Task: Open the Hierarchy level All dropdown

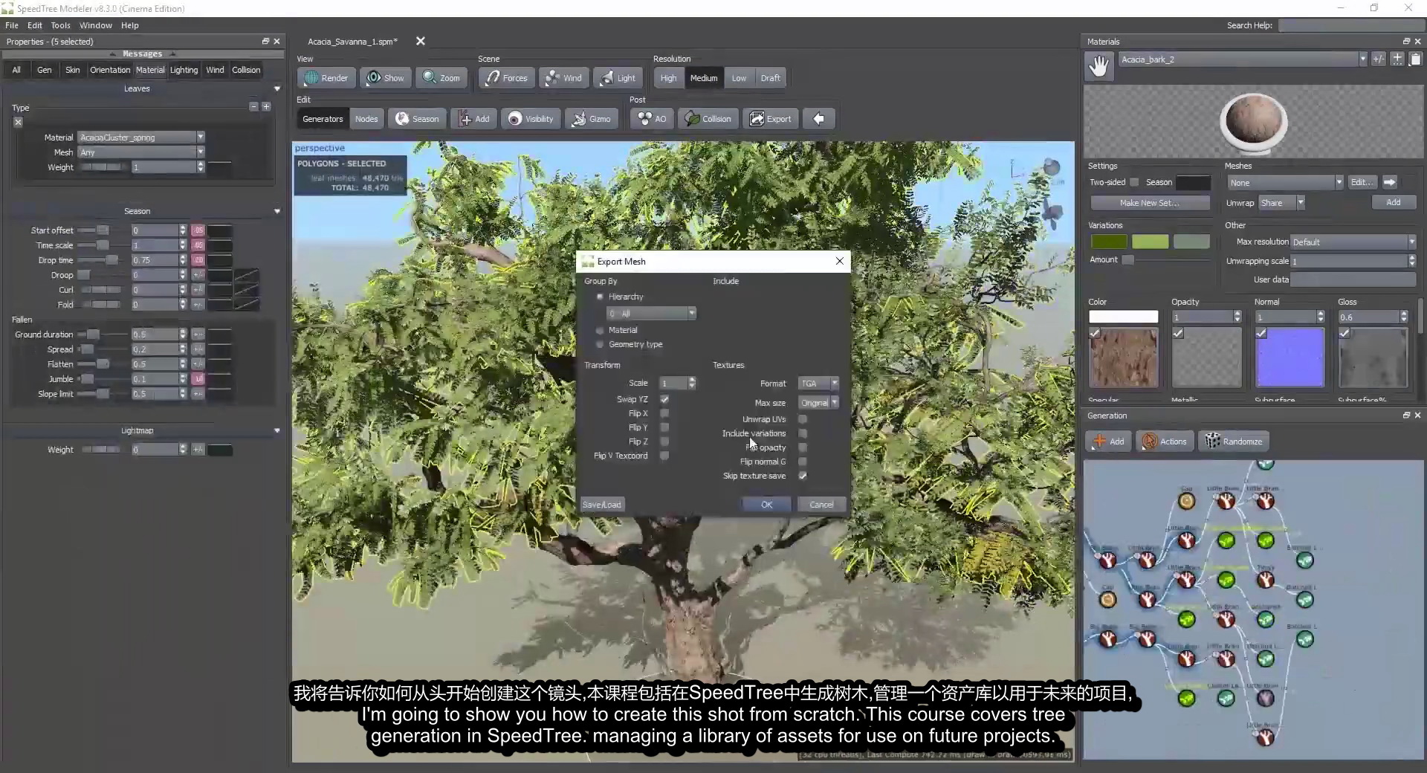Action: (x=651, y=314)
